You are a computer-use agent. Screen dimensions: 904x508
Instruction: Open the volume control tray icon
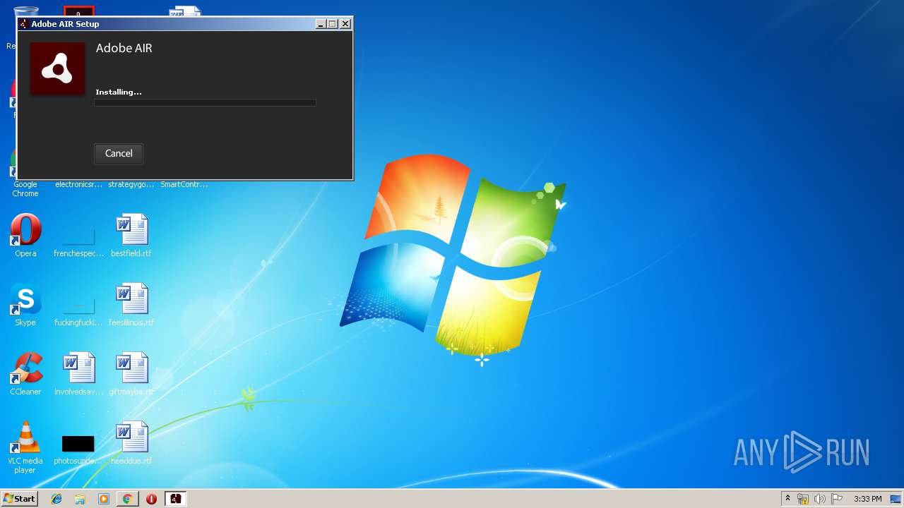tap(820, 499)
